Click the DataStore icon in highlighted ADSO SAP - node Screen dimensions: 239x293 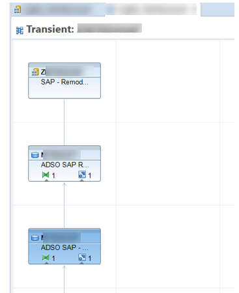tap(35, 238)
